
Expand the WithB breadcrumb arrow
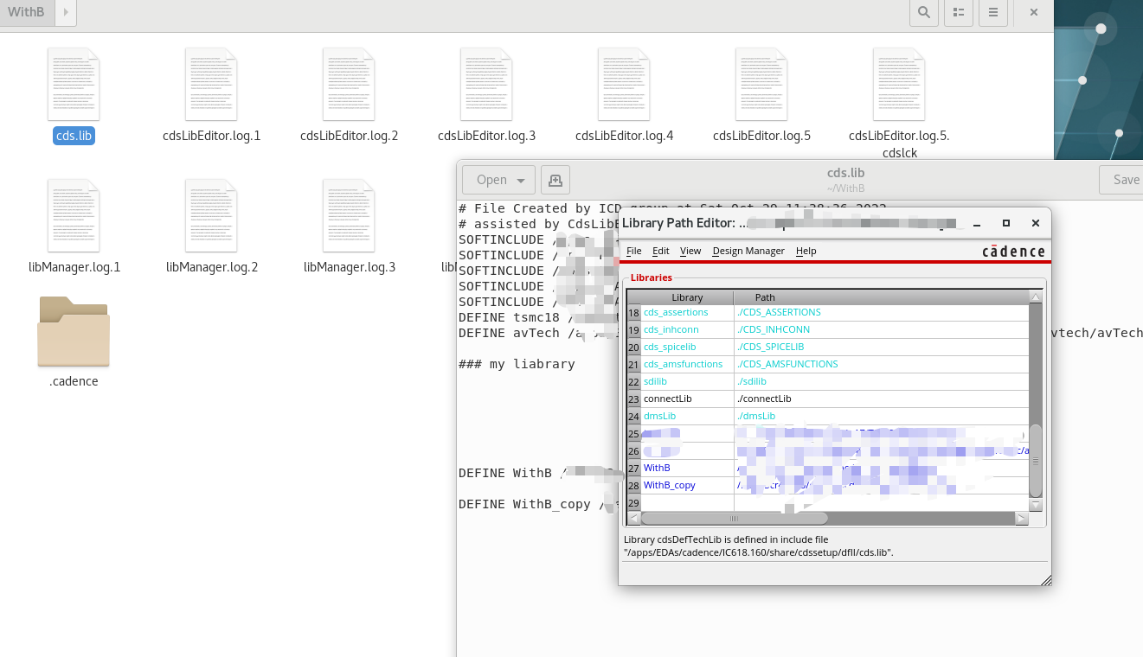tap(65, 13)
